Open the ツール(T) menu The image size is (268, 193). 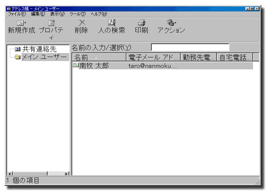pyautogui.click(x=77, y=14)
